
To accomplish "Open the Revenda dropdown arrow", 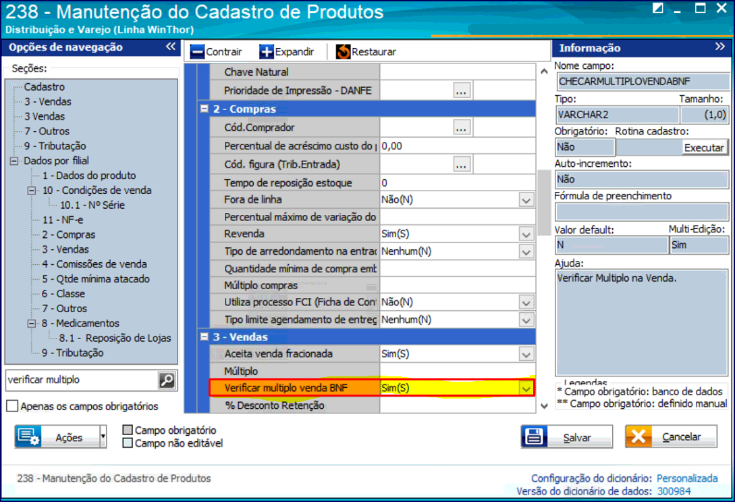I will [x=526, y=234].
